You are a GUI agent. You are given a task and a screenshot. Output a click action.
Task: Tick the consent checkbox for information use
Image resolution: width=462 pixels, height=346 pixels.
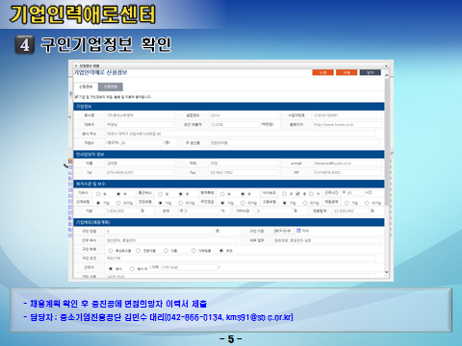(x=76, y=96)
